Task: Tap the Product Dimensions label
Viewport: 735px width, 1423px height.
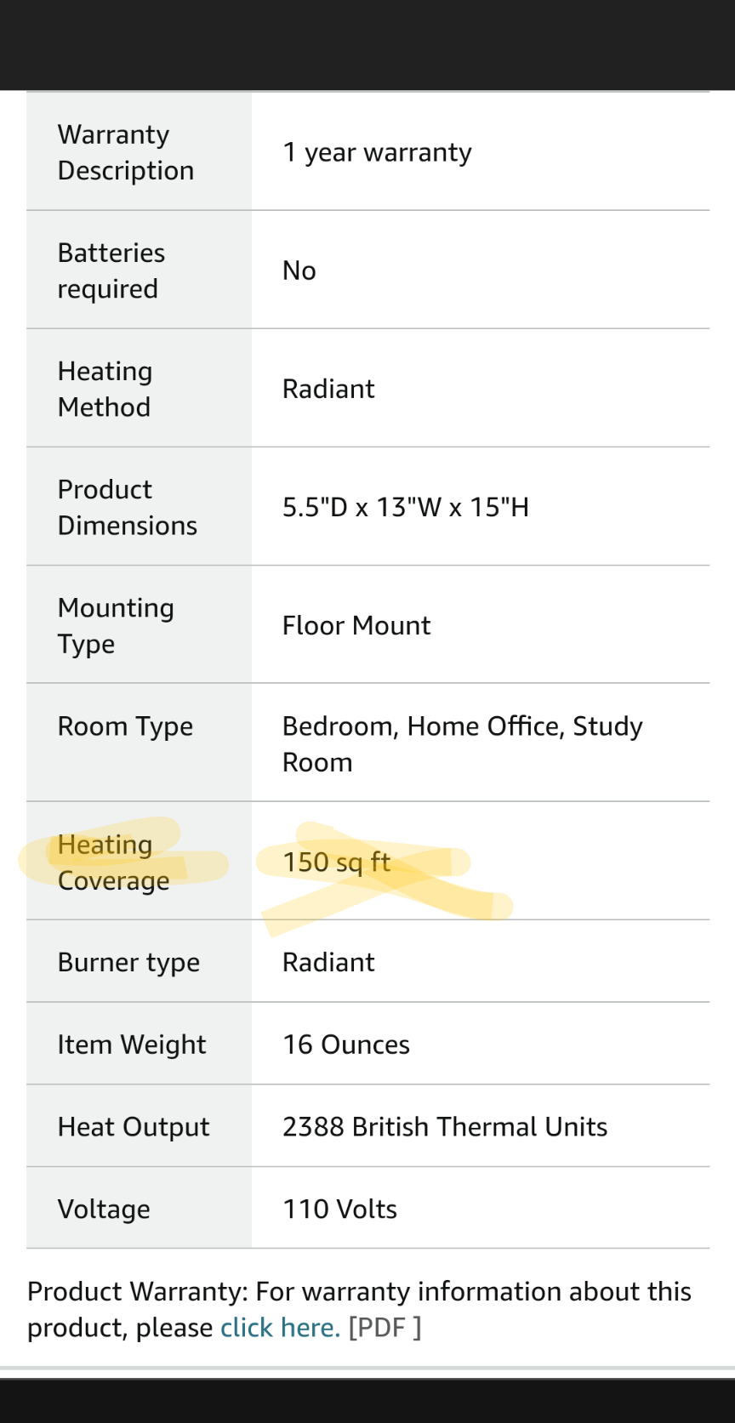Action: (128, 507)
